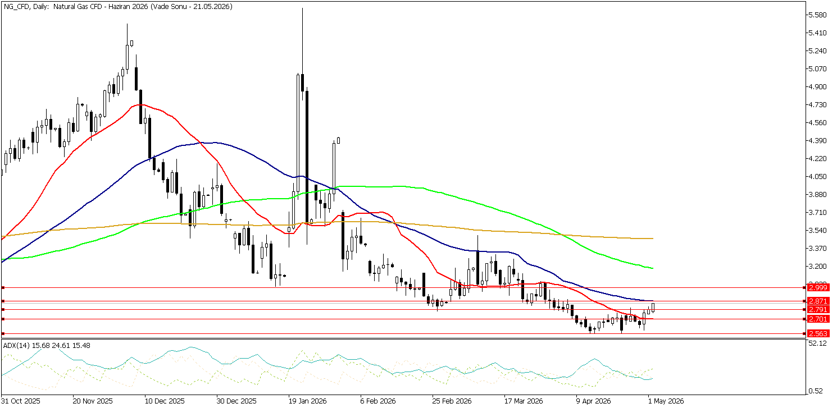
Task: Select the 1 May 2026 date label
Action: [666, 401]
